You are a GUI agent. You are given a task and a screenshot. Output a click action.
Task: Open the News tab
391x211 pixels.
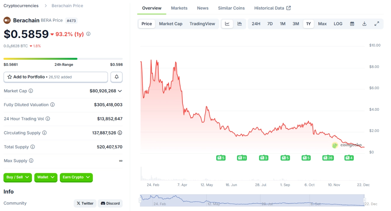click(203, 8)
